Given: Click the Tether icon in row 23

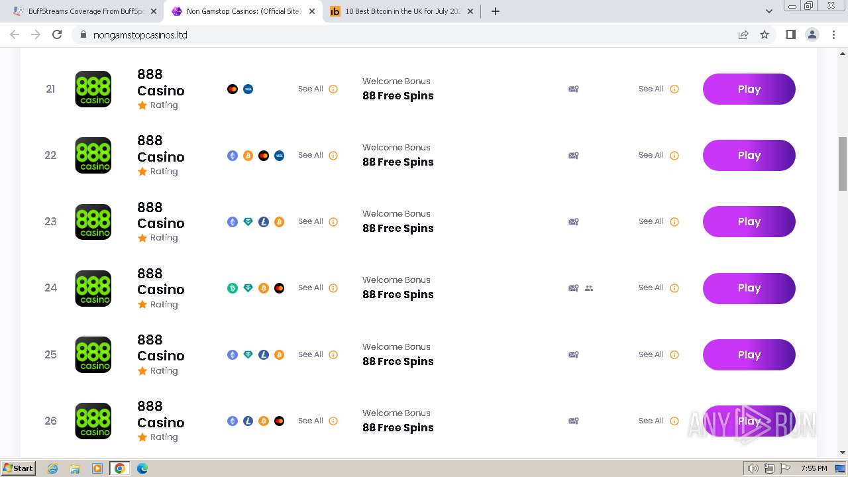Looking at the screenshot, I should click(x=248, y=222).
